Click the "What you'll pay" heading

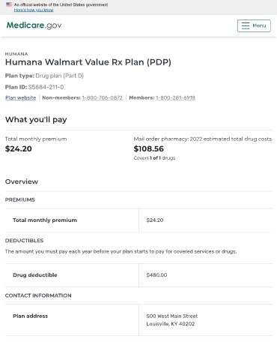click(x=36, y=119)
